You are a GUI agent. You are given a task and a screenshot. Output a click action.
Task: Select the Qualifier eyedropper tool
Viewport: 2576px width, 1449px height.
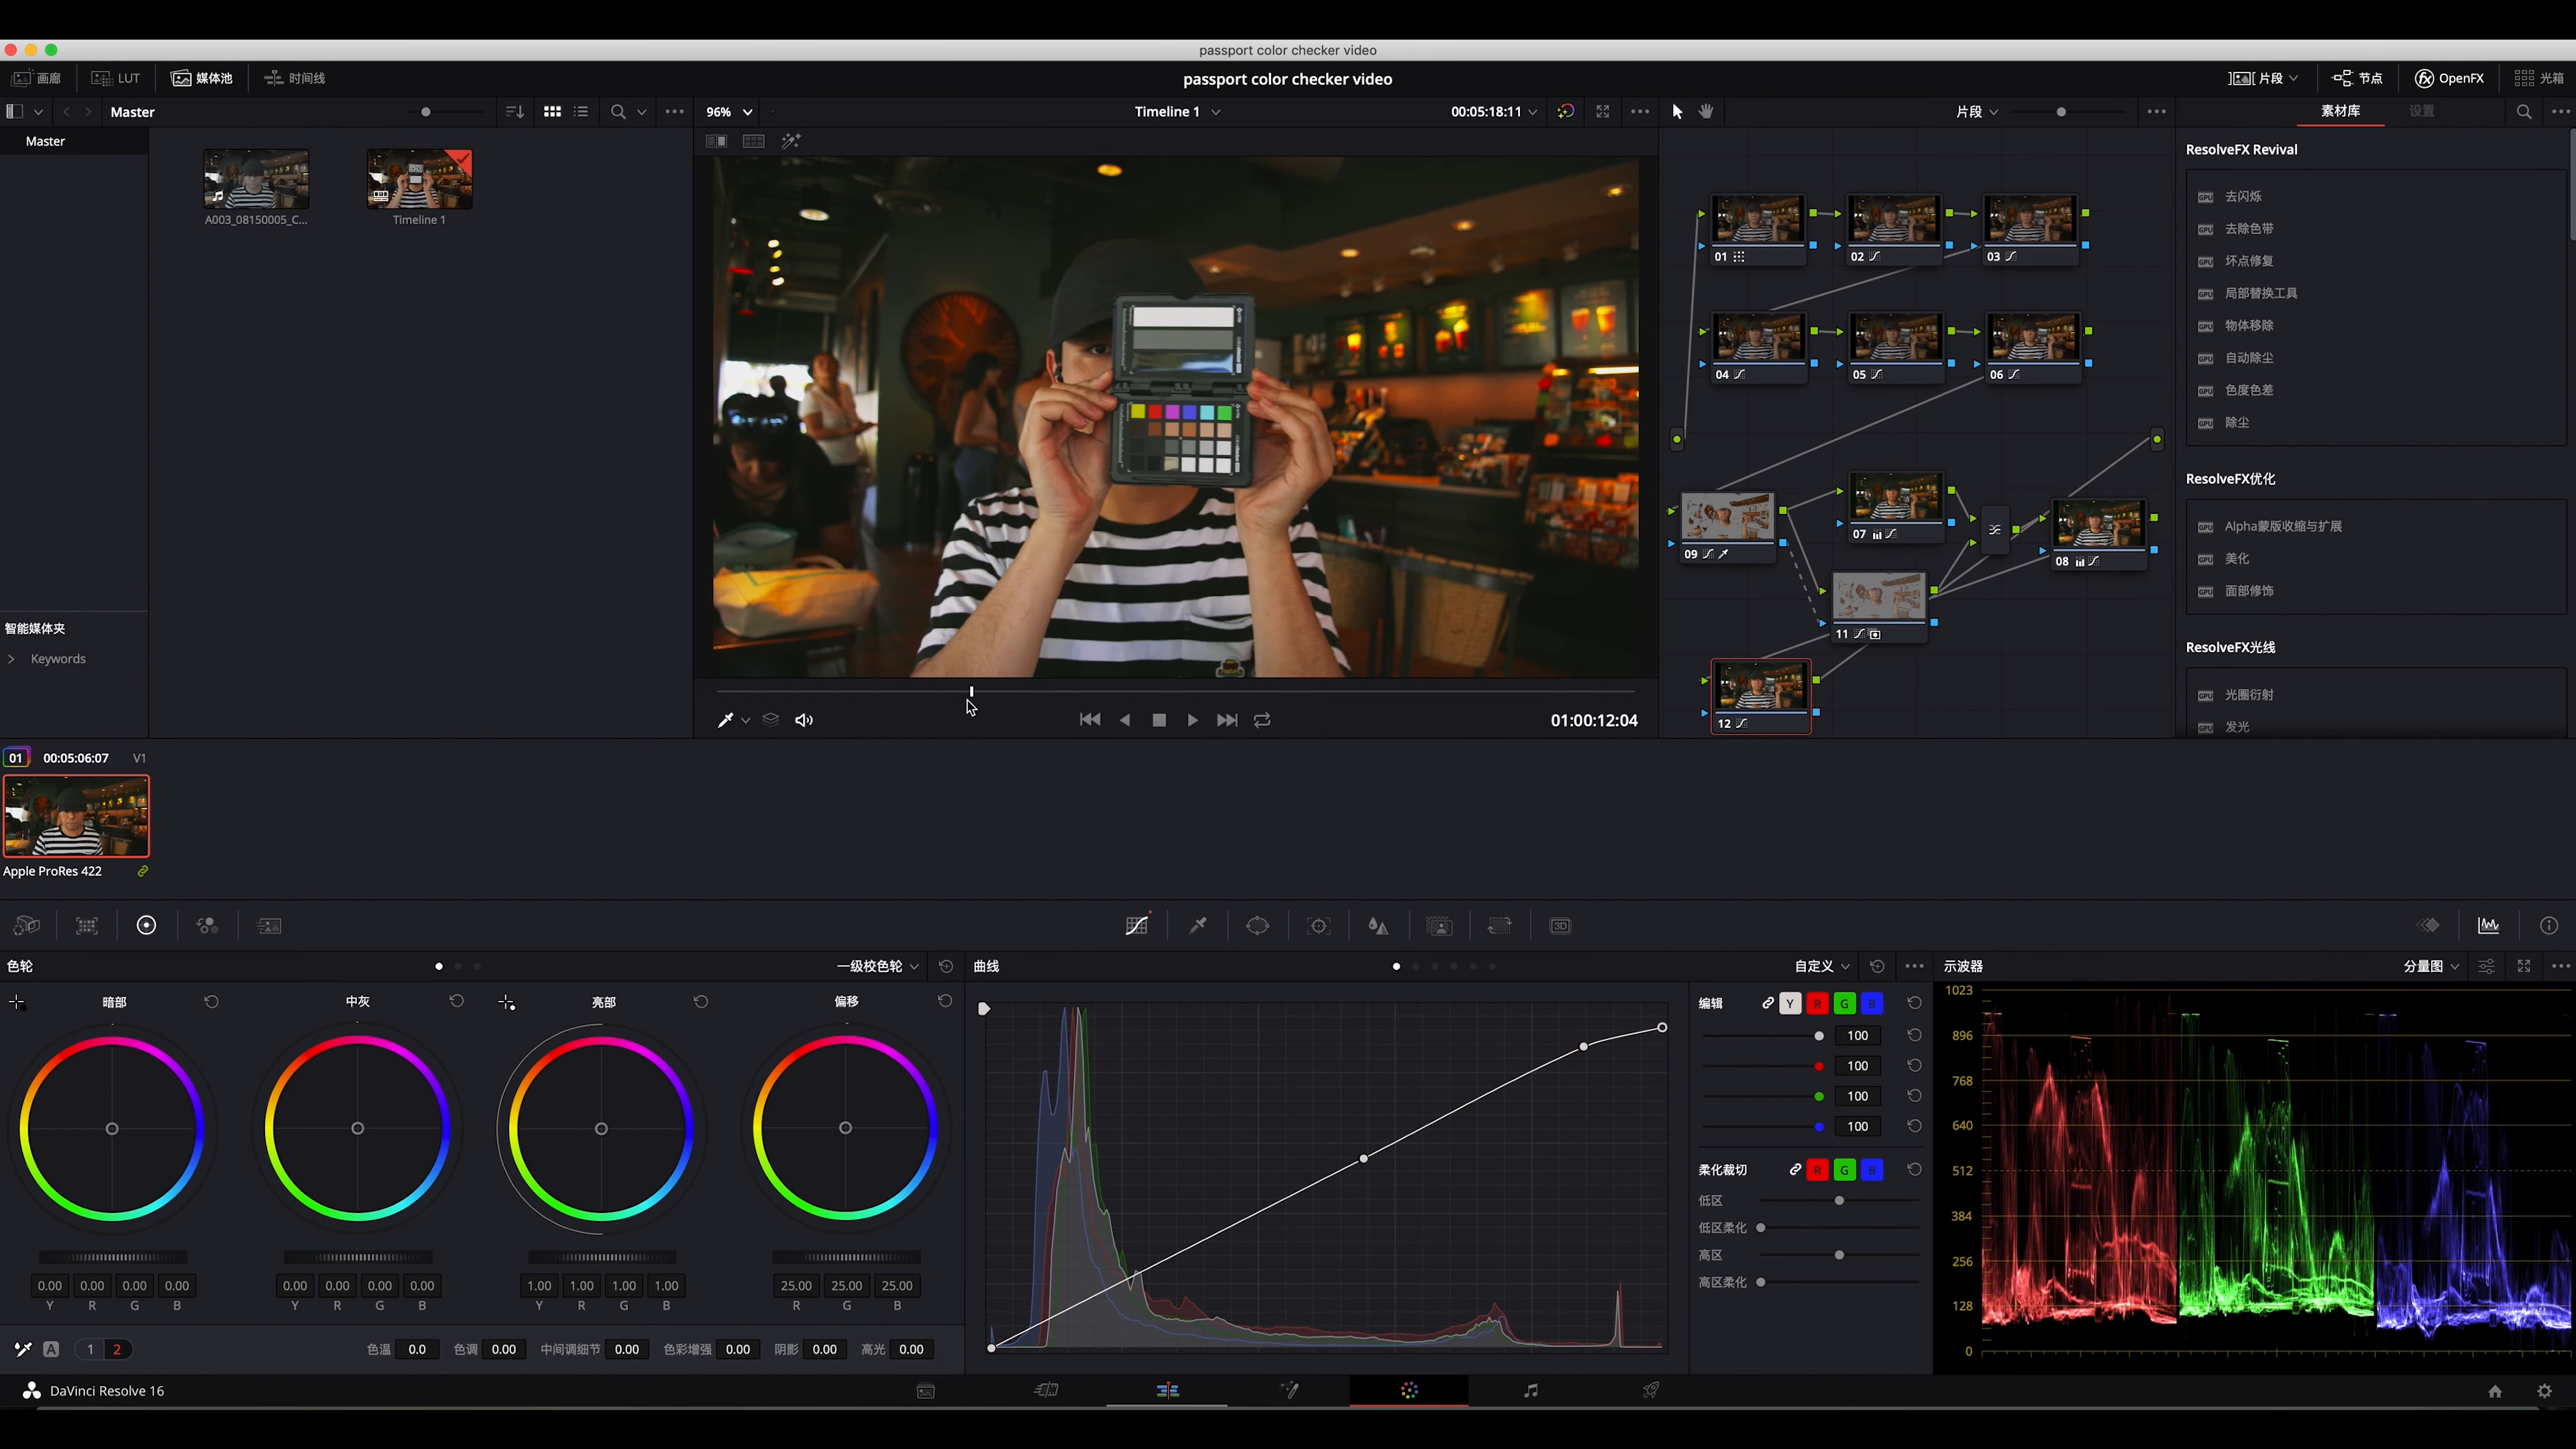pos(1198,926)
